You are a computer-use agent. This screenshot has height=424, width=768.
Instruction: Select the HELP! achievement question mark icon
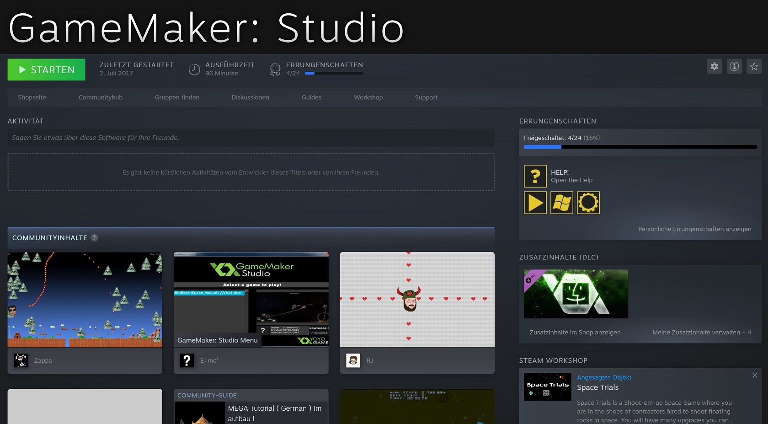point(535,176)
